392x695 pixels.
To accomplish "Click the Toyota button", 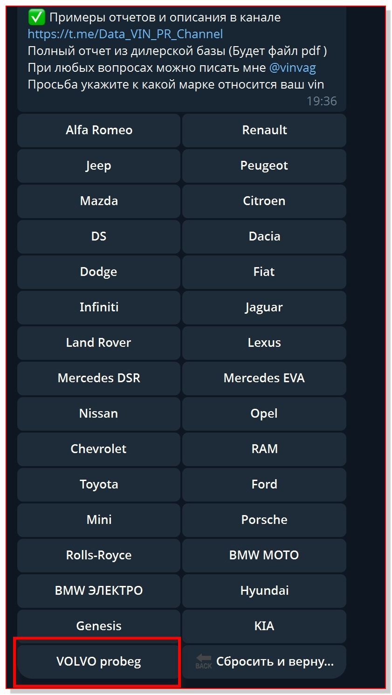I will 99,484.
